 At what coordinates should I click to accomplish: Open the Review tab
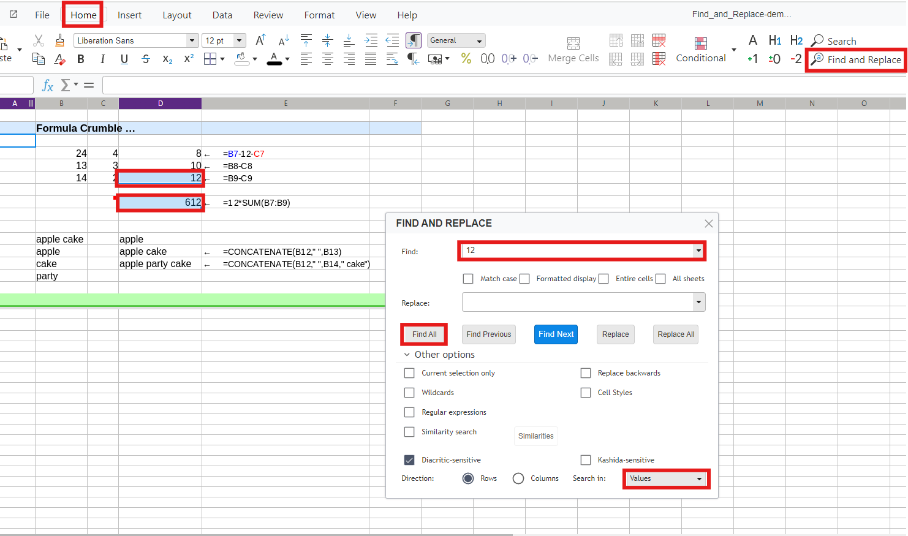[268, 15]
